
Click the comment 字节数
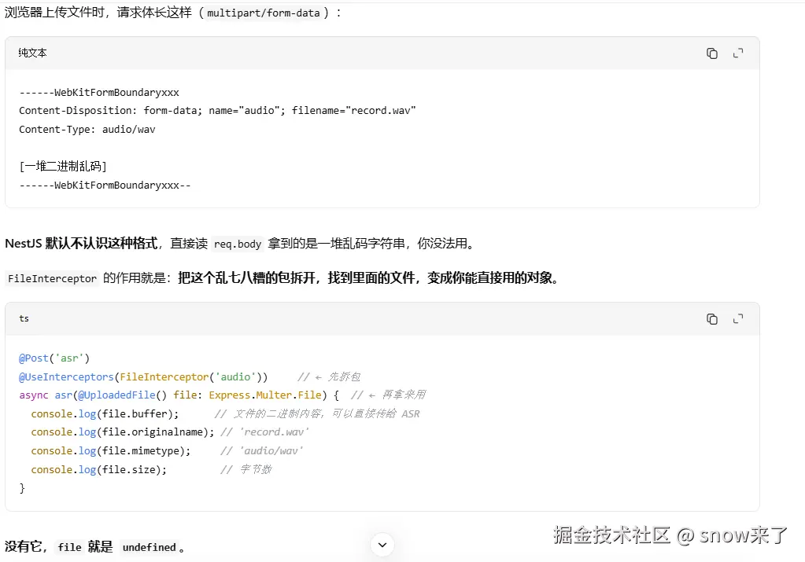(x=246, y=470)
